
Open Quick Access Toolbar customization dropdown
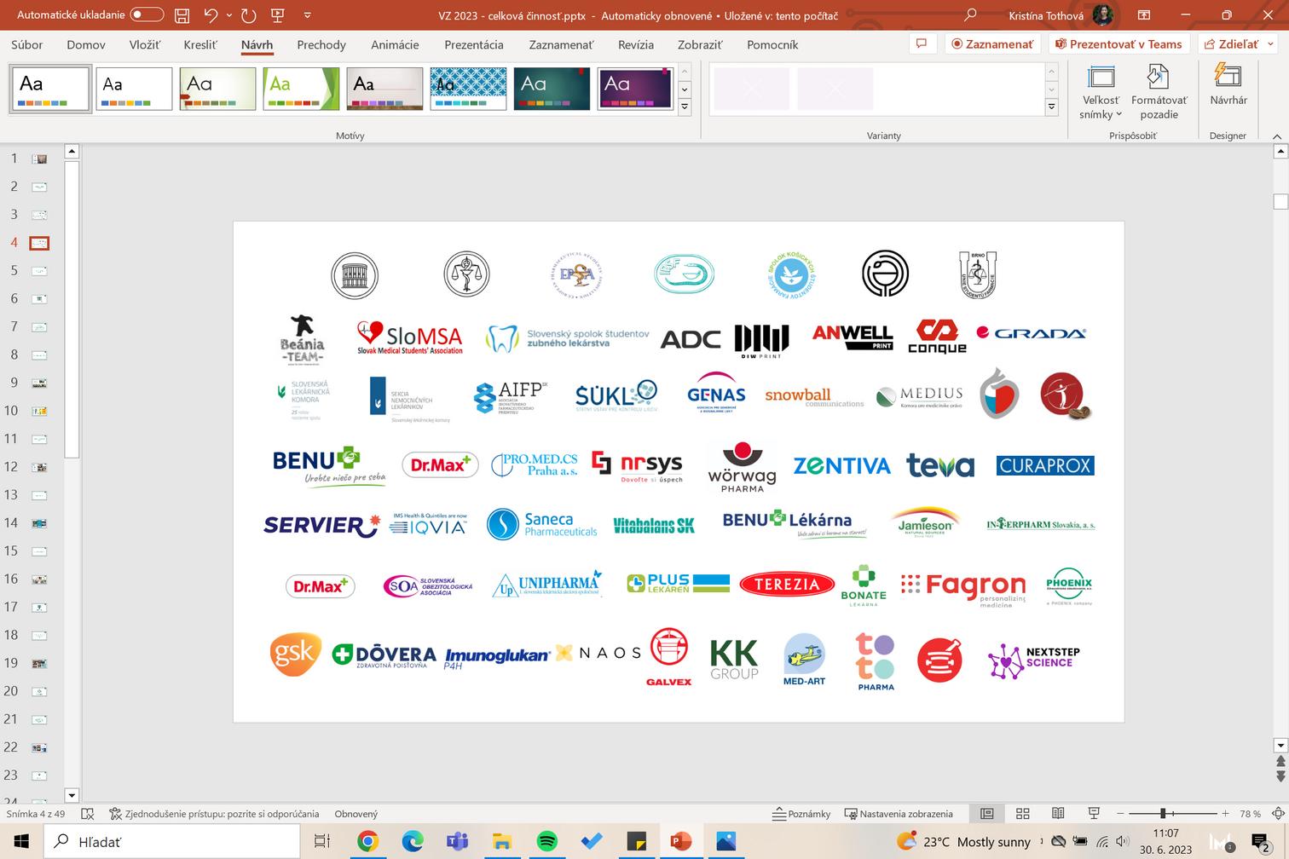click(x=308, y=15)
